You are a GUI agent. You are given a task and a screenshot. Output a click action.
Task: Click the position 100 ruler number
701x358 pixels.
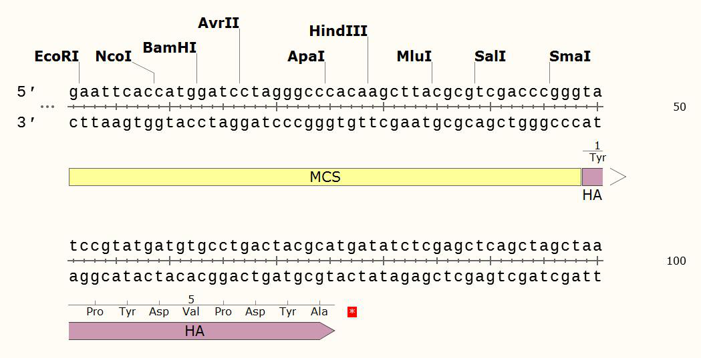(x=676, y=261)
